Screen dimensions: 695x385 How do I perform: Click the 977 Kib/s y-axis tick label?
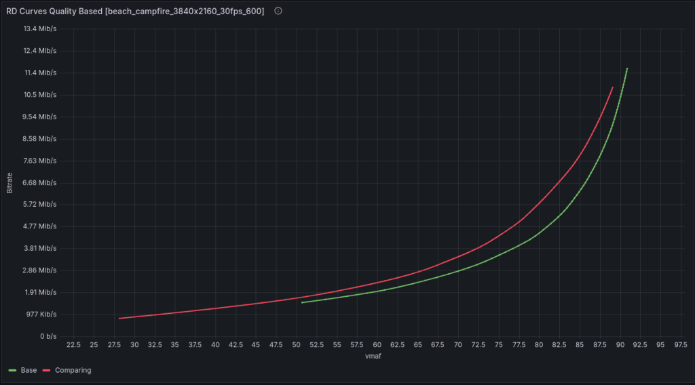click(x=39, y=315)
